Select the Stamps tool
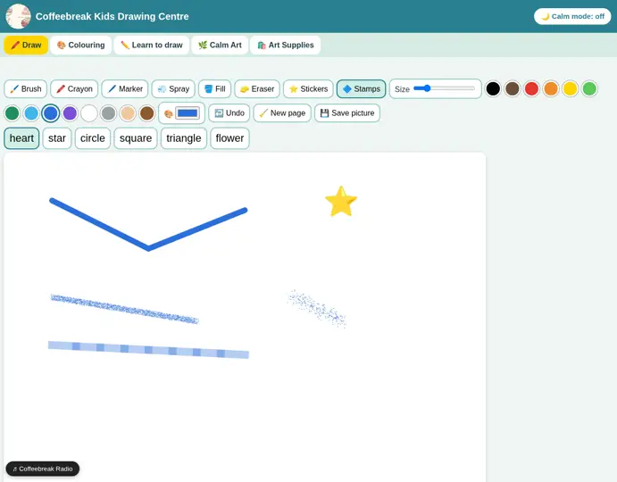Screen dimensions: 617x482 tap(361, 89)
